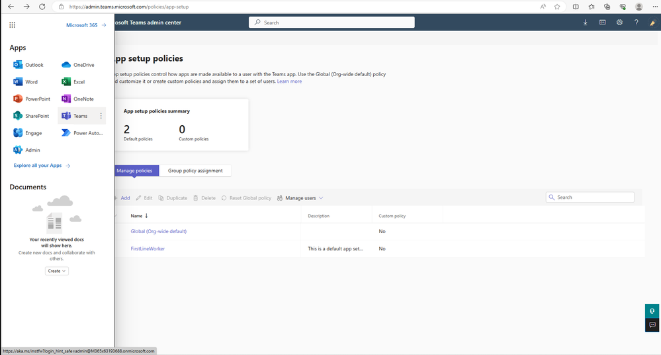Click 'This is a default app set...' description
Screen dimensions: 661x355
click(x=335, y=248)
